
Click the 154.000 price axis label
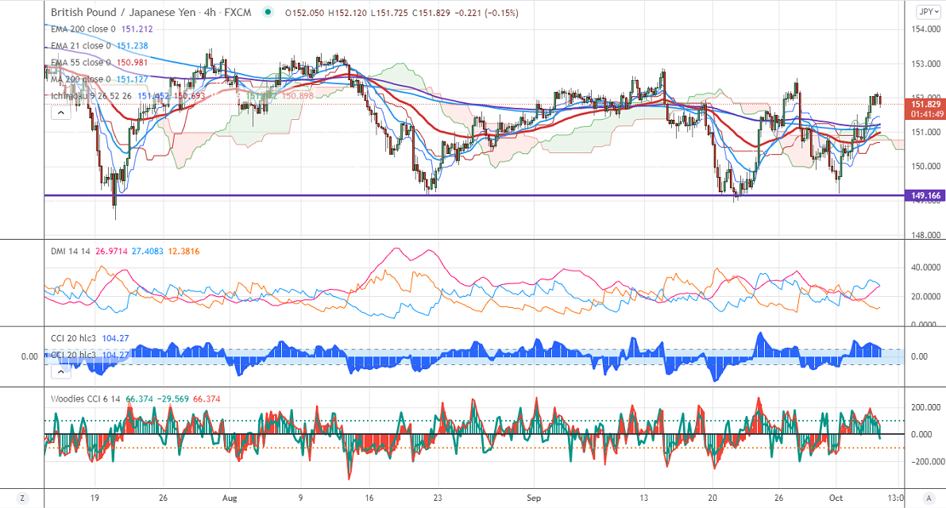tap(925, 29)
